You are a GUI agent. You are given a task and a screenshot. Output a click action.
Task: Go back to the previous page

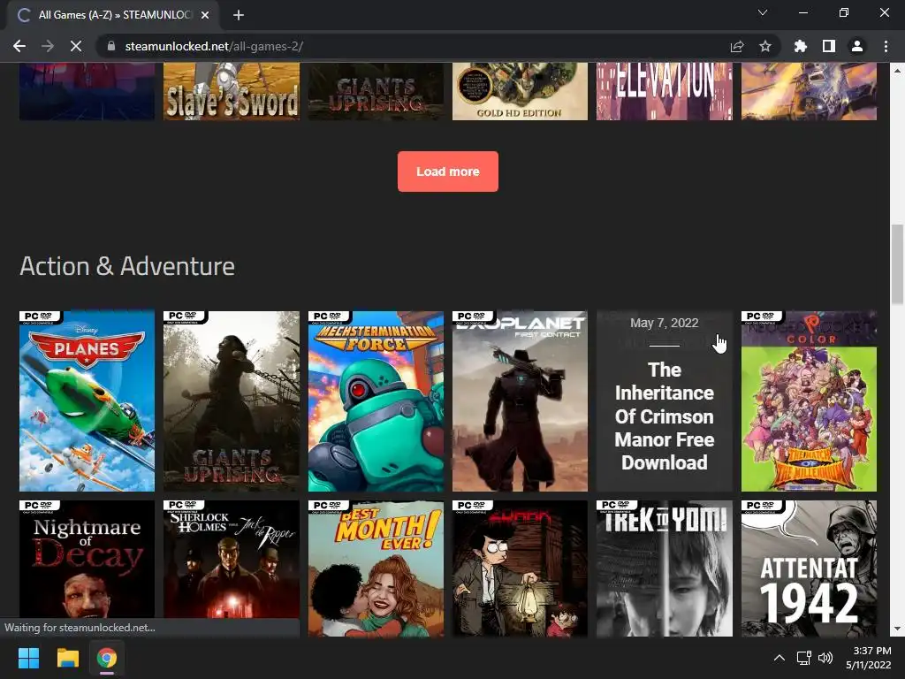point(19,46)
